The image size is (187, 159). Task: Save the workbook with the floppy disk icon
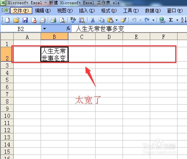click(25, 20)
